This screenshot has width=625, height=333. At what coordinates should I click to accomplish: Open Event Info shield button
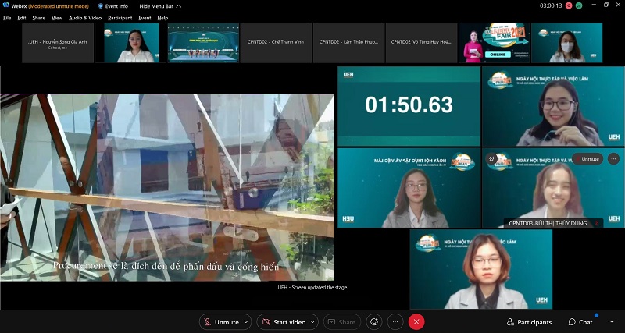113,6
